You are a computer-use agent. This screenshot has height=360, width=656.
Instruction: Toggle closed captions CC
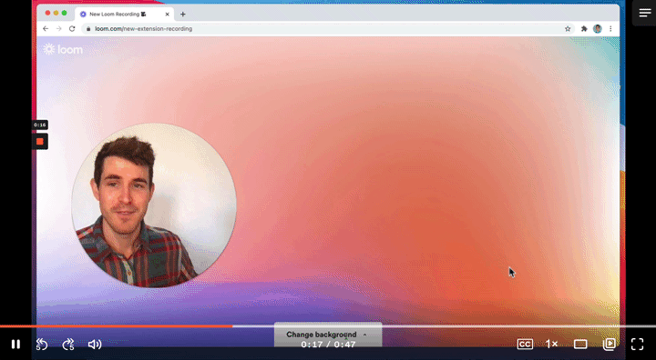(x=525, y=345)
